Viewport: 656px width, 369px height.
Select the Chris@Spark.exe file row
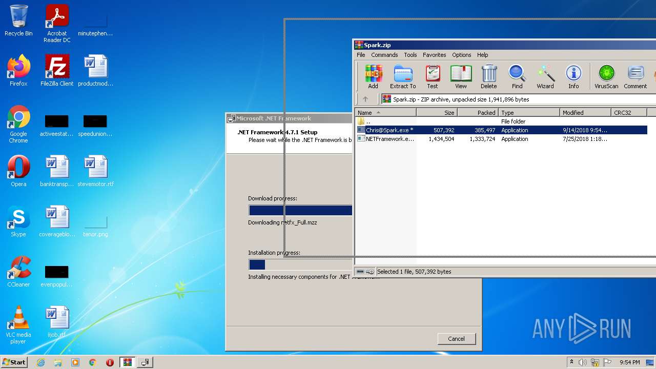point(501,130)
